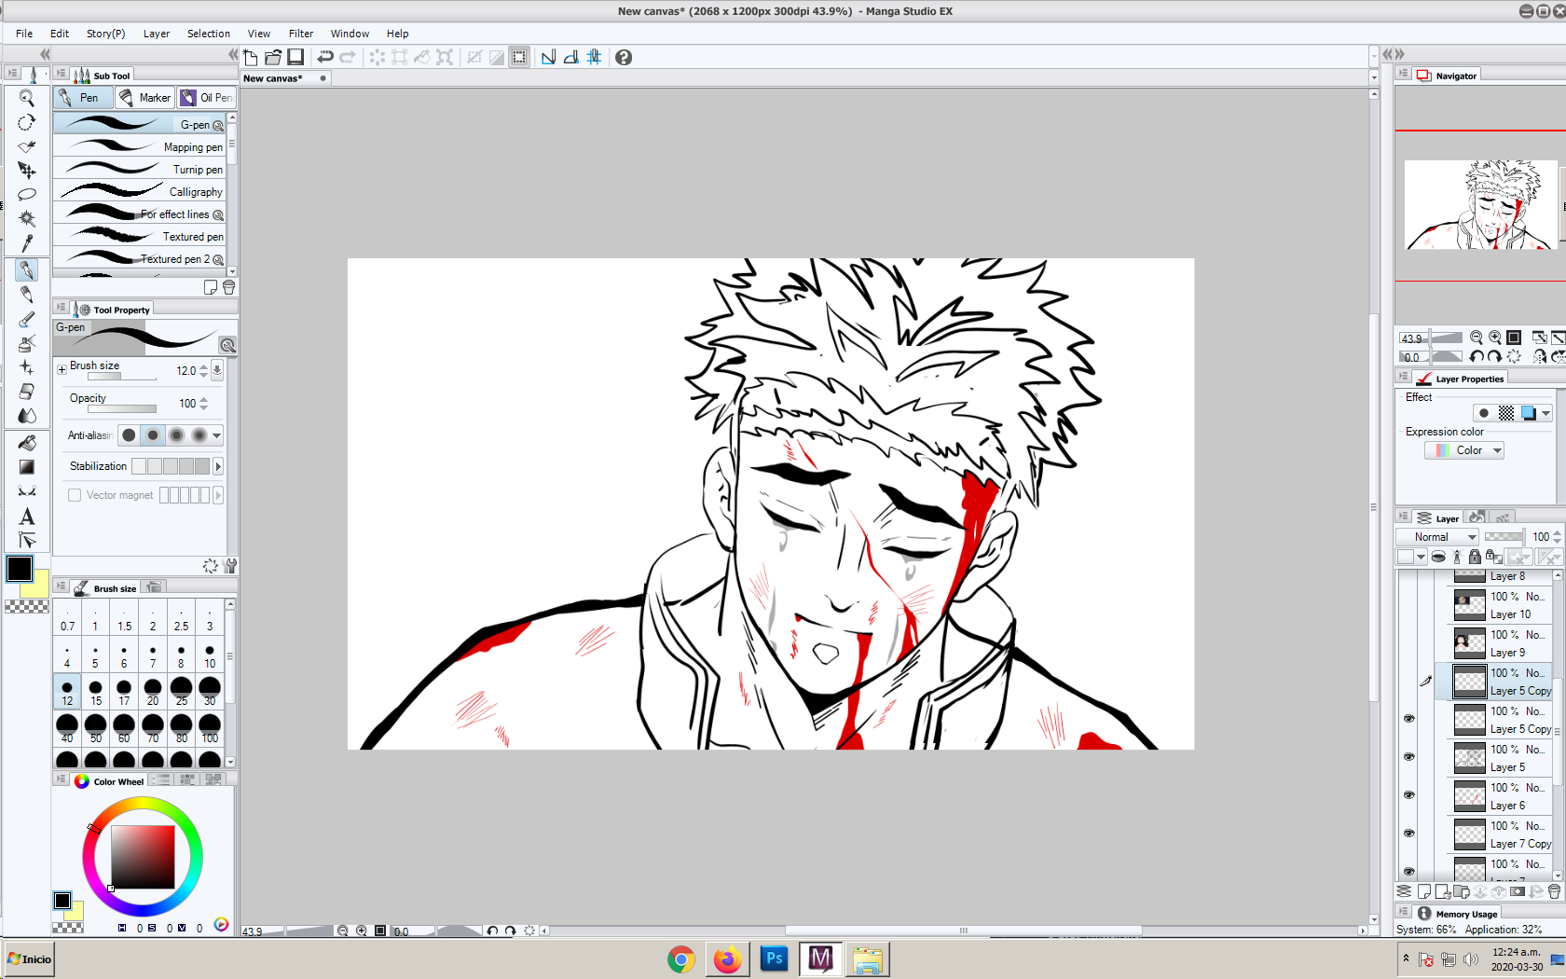Select the Auto select magic wand tool
This screenshot has height=979, width=1566.
point(27,219)
